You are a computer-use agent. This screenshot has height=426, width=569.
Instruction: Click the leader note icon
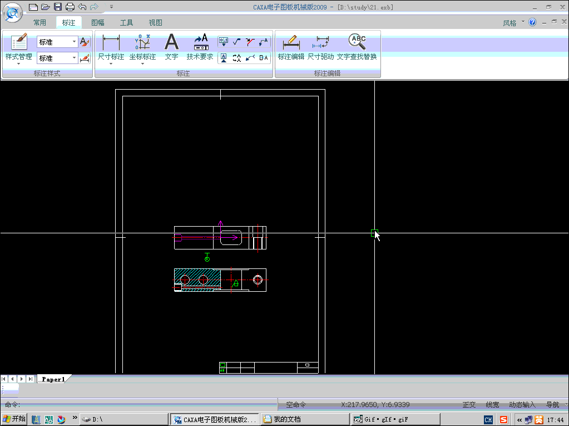[264, 42]
